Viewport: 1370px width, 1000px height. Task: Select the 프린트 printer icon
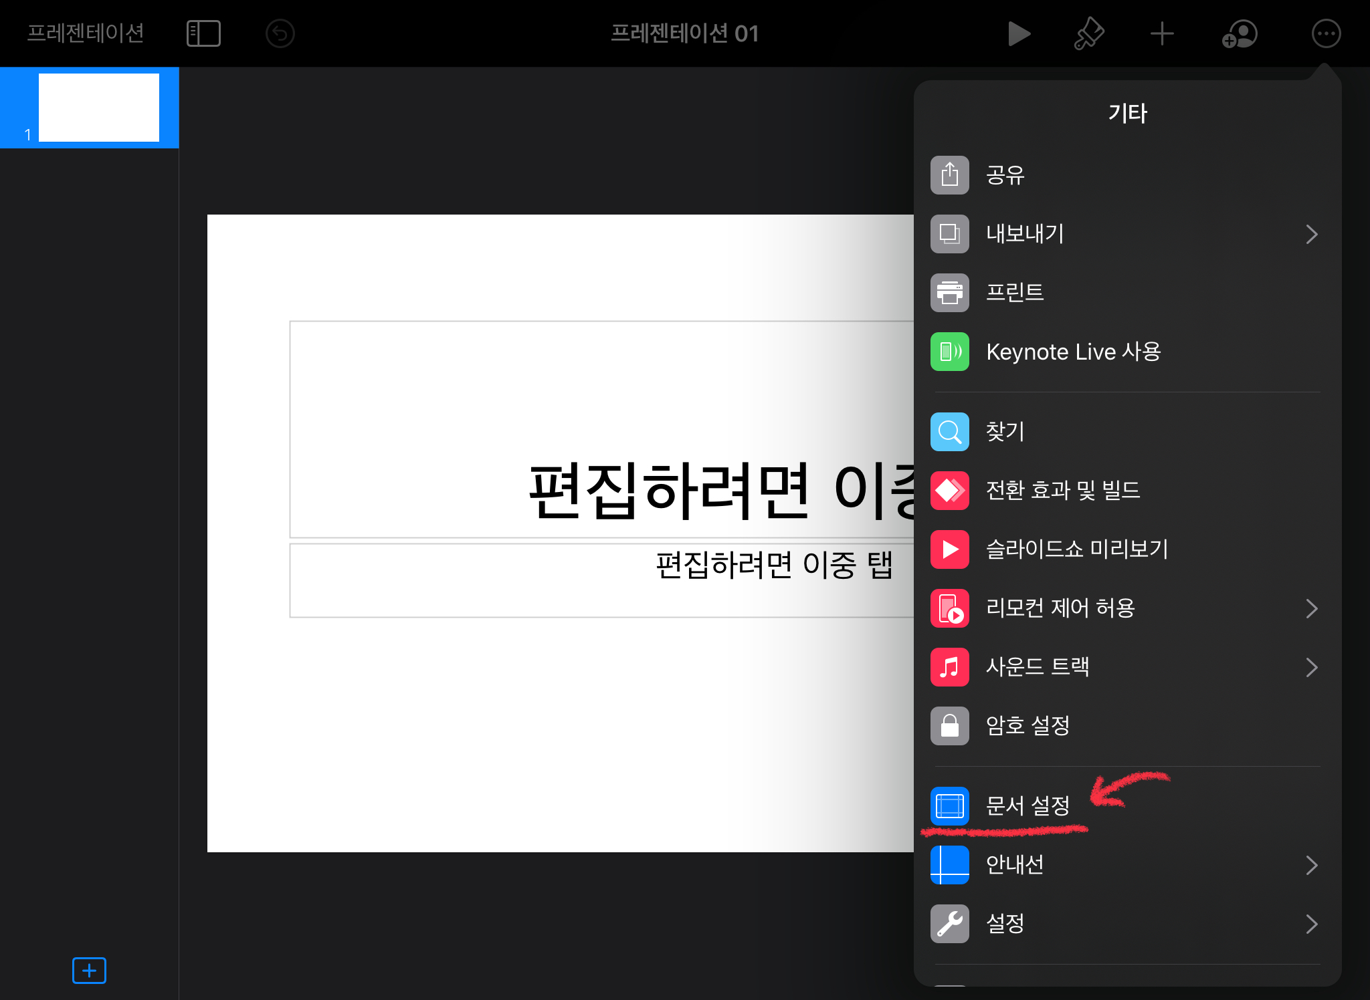pos(949,293)
